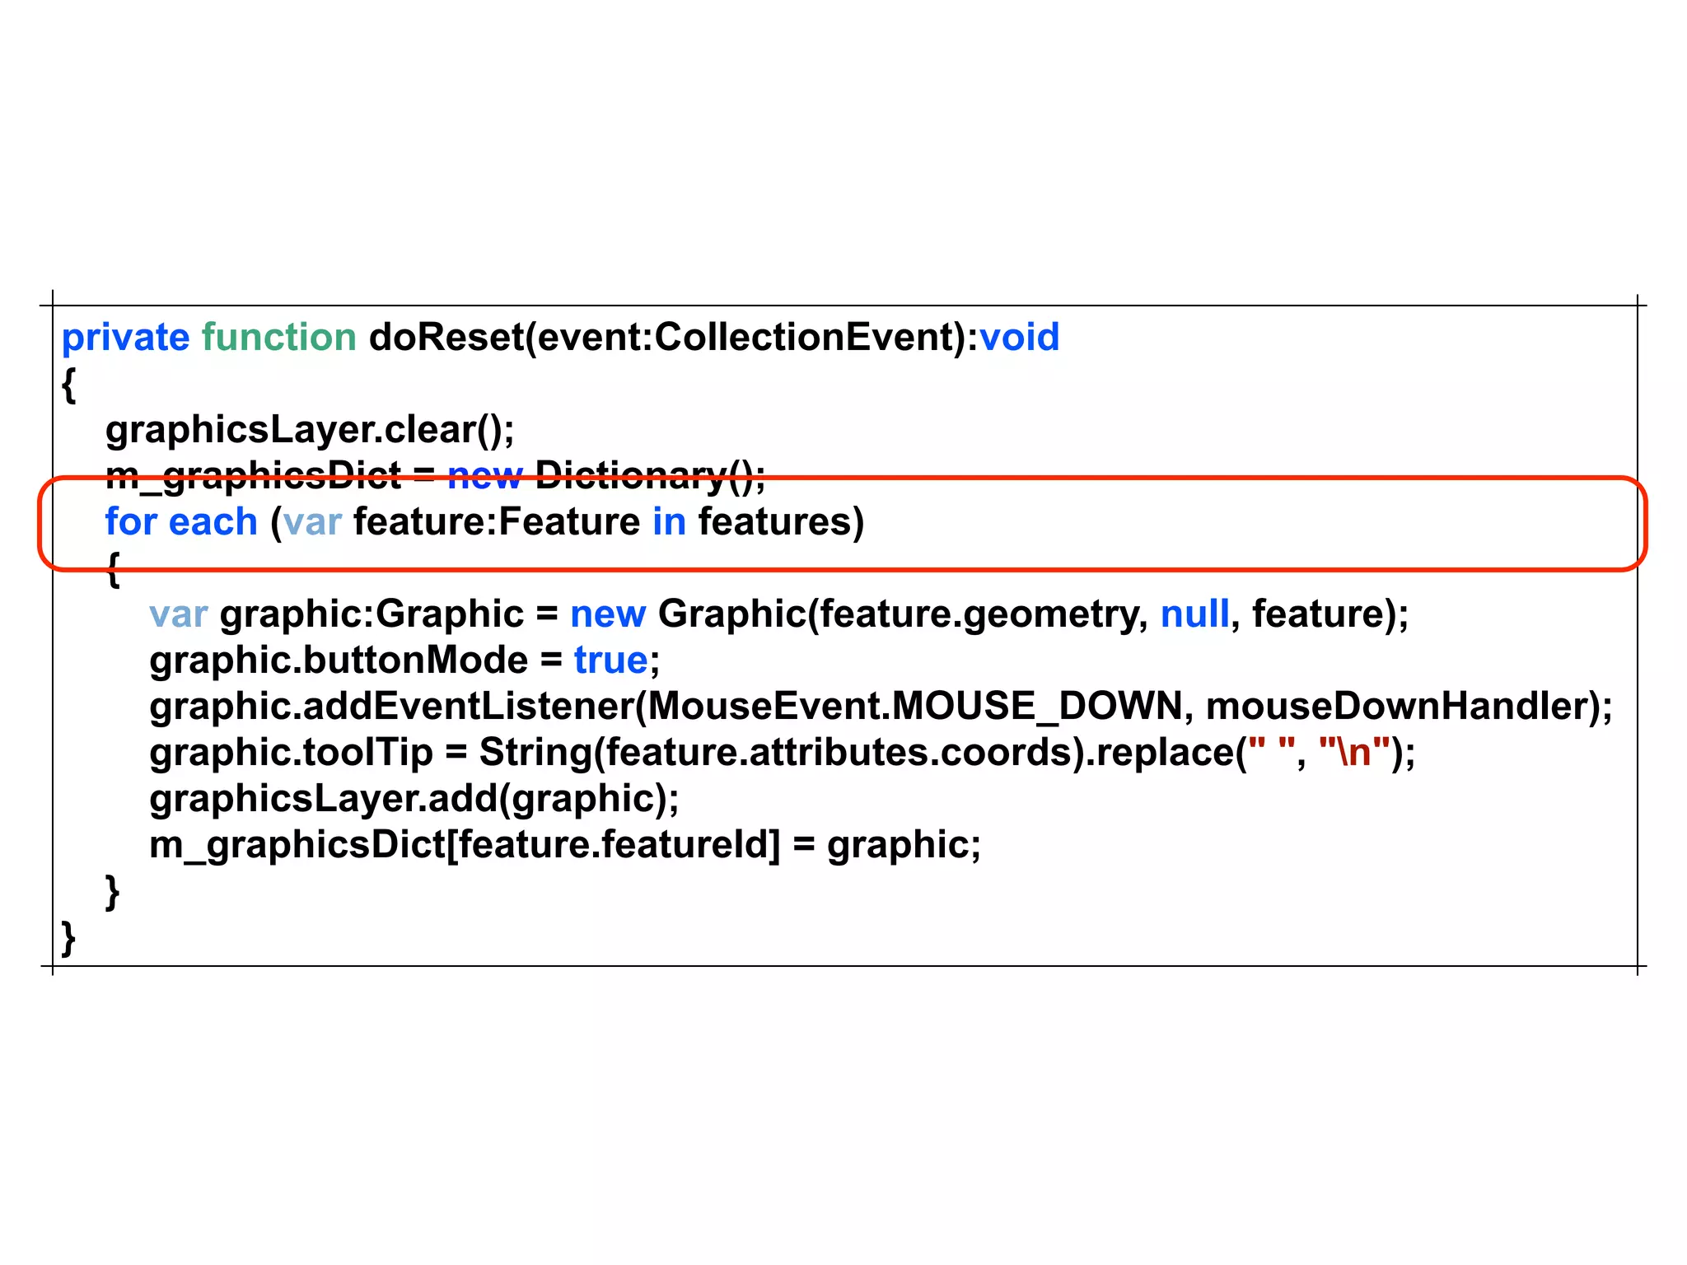Click the 'graphicsLayer.clear();' line

point(310,430)
